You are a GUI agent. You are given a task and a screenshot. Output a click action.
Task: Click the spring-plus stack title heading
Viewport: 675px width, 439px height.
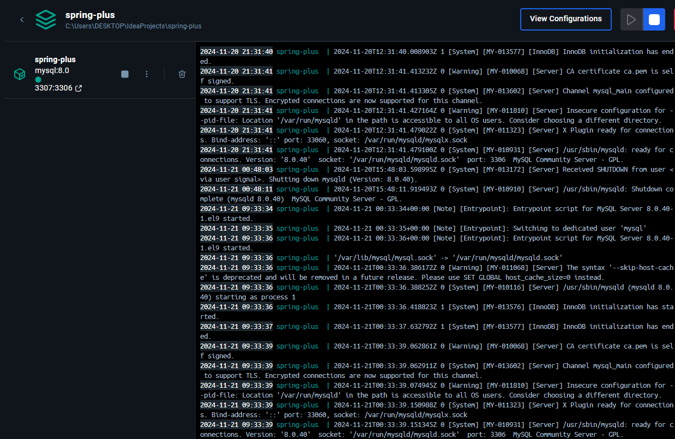pos(90,15)
